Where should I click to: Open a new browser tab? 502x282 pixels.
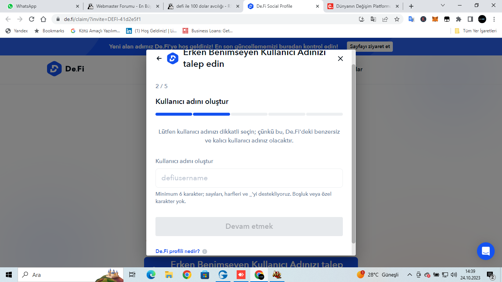pos(411,6)
